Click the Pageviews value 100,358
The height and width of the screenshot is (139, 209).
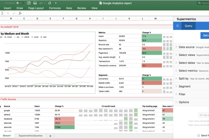tap(122, 53)
